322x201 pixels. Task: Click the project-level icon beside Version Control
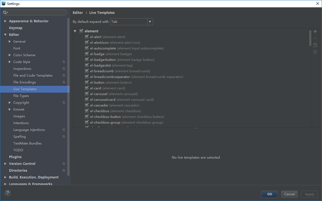64,163
